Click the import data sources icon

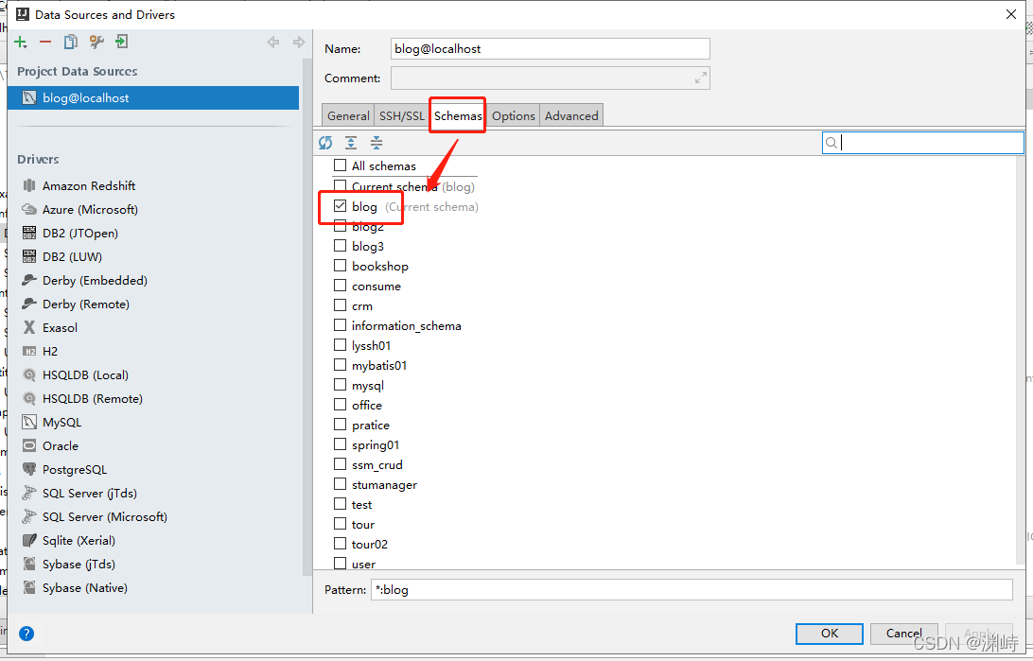tap(121, 43)
